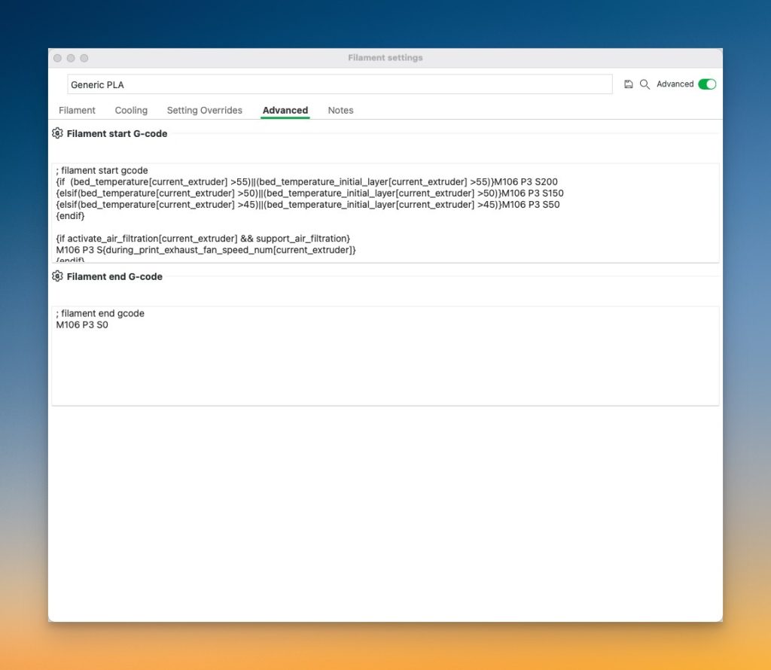Click the Filament end G-code section heading
Screen dimensions: 771x670
[114, 276]
